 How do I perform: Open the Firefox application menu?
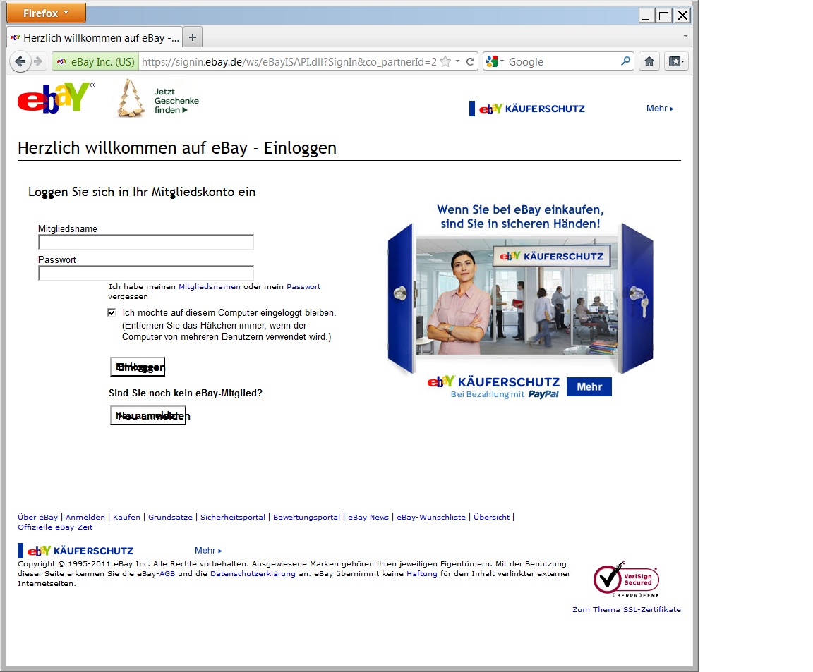click(46, 13)
